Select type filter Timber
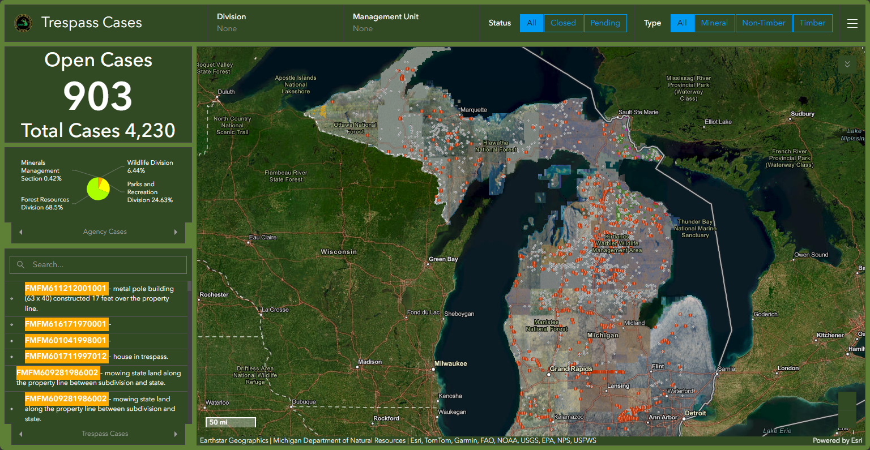 point(812,23)
